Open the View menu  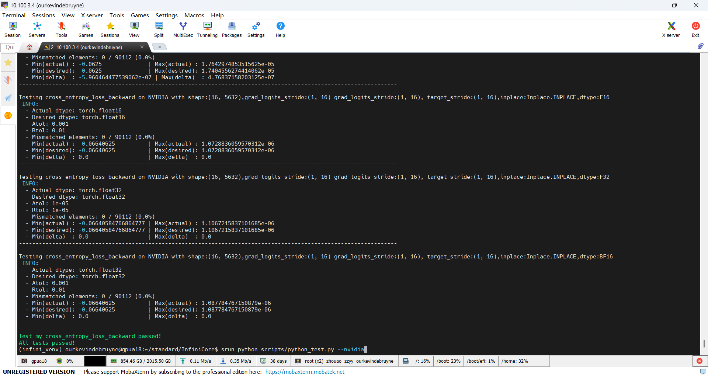(x=68, y=15)
